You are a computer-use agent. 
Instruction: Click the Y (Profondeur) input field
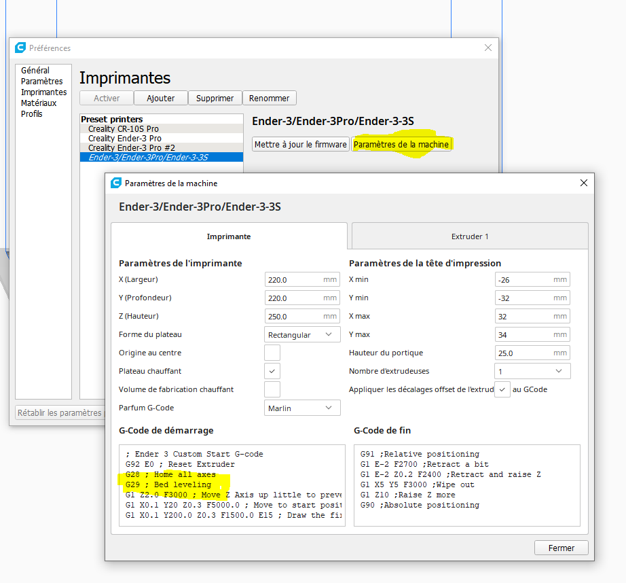[x=302, y=298]
